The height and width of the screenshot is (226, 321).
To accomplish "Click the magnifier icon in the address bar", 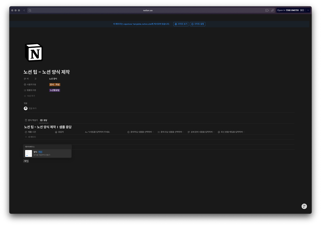I will [x=30, y=10].
